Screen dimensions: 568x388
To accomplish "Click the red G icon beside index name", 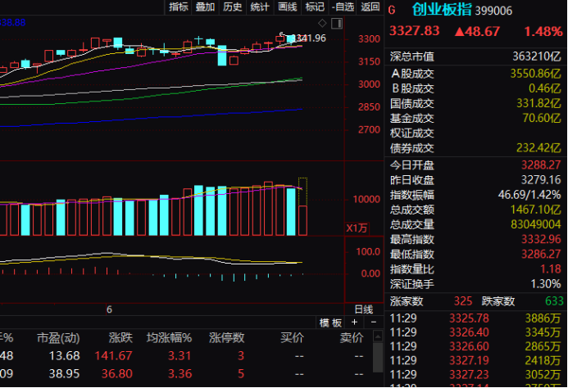I will point(392,10).
